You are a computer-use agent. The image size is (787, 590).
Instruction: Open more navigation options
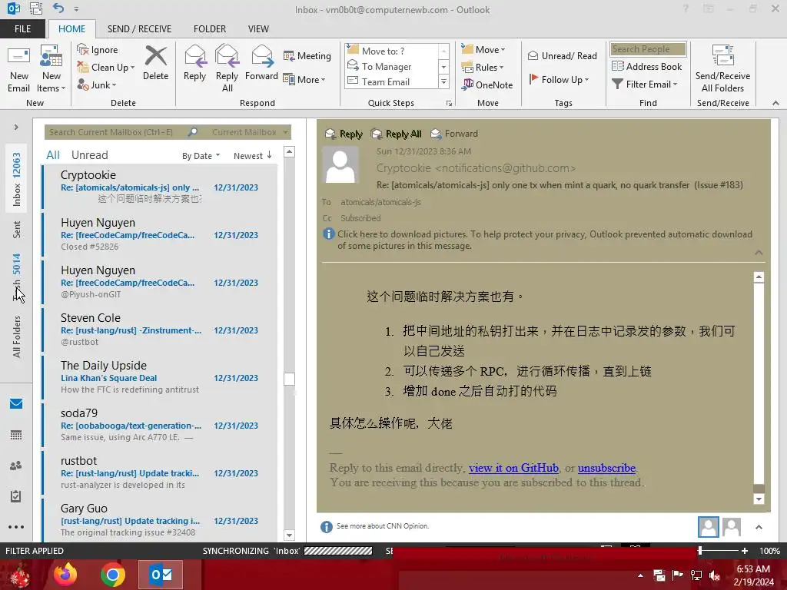(x=16, y=527)
